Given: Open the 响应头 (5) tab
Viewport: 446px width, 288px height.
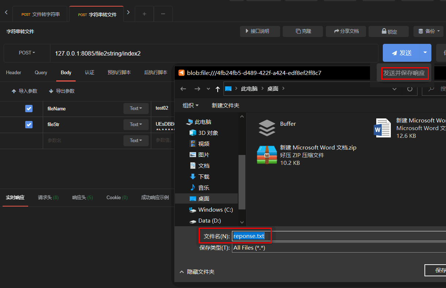Looking at the screenshot, I should [83, 198].
